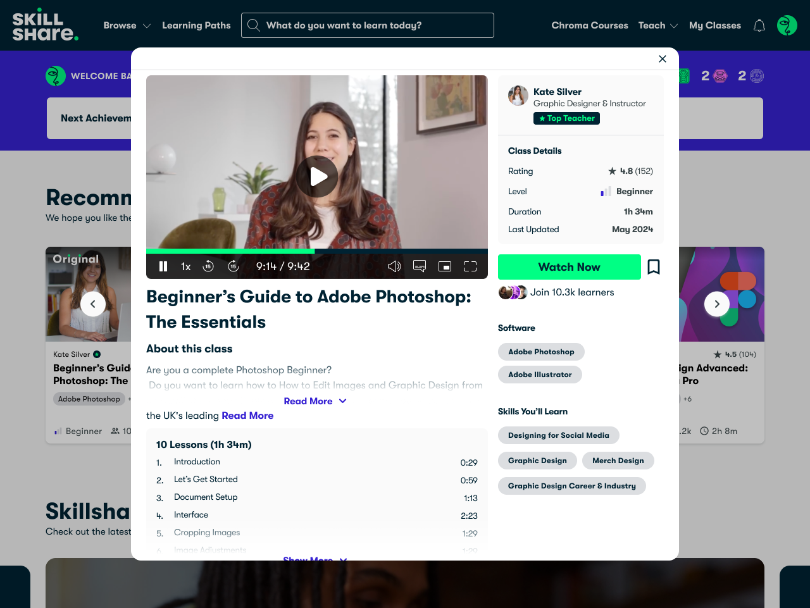Toggle video captions

pyautogui.click(x=420, y=266)
